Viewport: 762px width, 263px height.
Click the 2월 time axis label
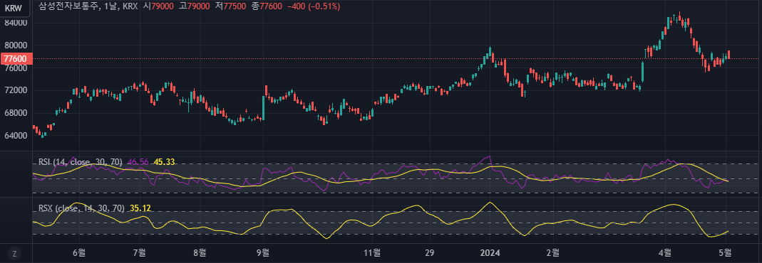552,252
